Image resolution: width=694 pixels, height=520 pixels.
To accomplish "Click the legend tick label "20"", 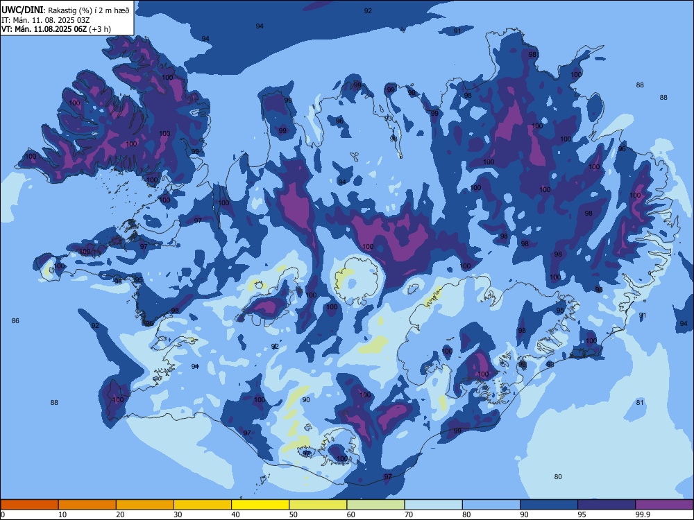I will 120,514.
